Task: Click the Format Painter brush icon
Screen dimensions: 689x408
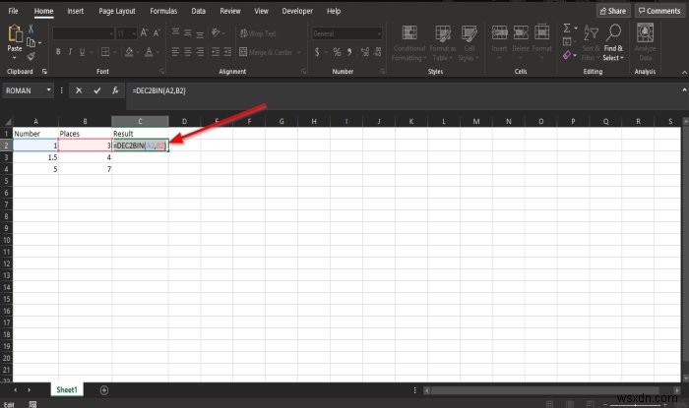Action: pos(31,56)
